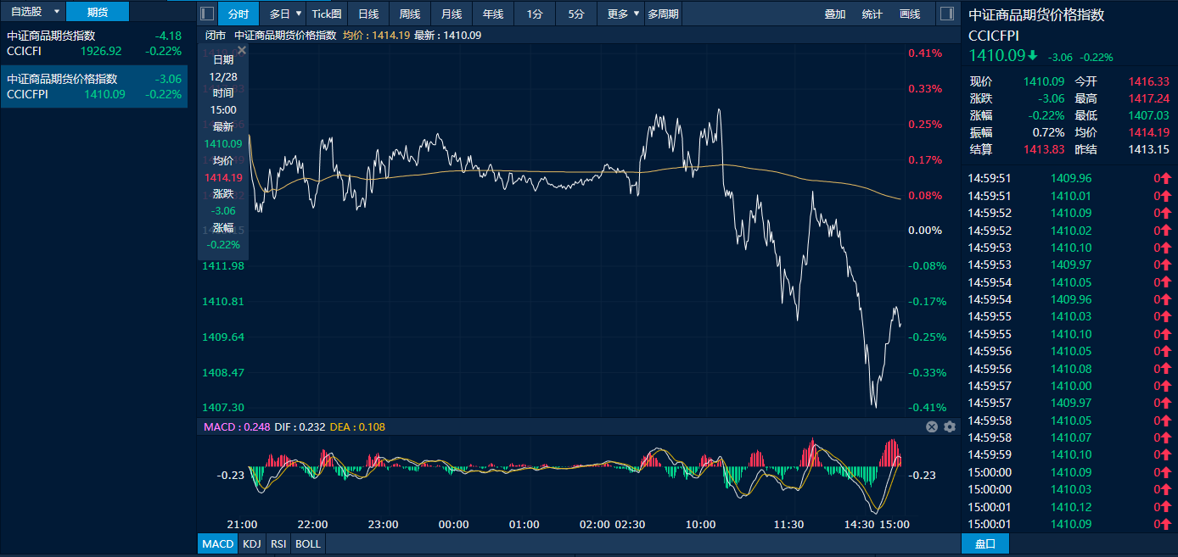Select the 1分 interval
Image resolution: width=1178 pixels, height=557 pixels.
click(535, 14)
